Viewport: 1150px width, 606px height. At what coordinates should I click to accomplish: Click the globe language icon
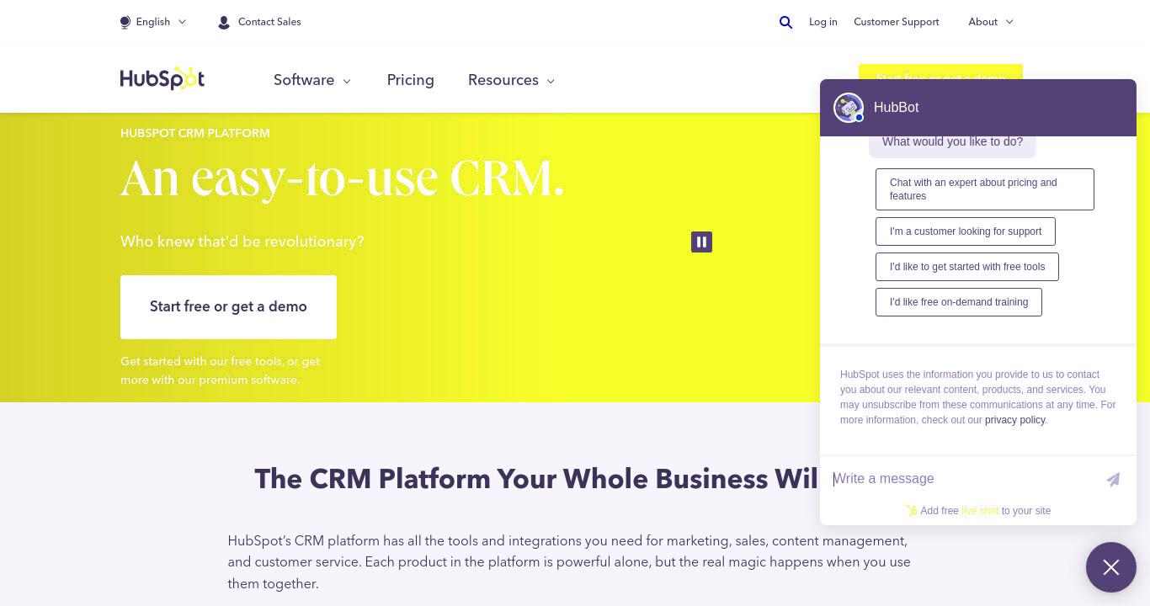coord(125,22)
